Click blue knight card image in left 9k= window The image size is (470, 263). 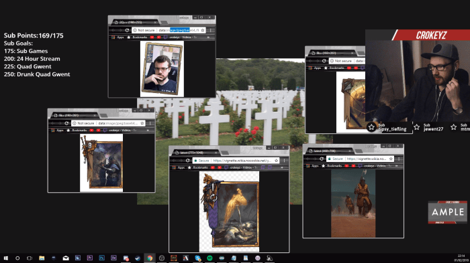101,163
